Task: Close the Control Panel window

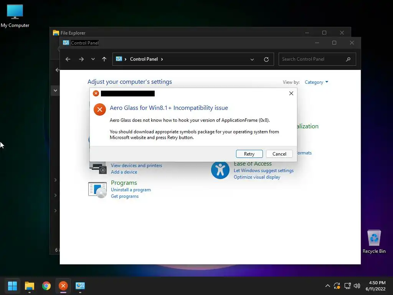Action: point(352,43)
